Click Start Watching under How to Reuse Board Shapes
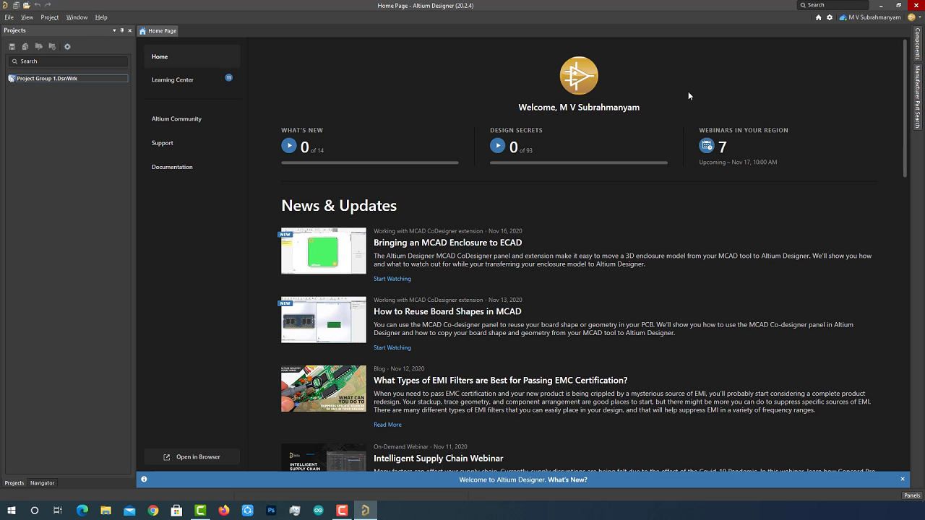This screenshot has height=520, width=925. click(392, 347)
